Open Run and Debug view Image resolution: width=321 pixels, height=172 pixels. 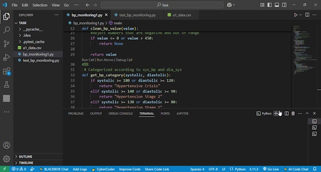click(x=6, y=57)
